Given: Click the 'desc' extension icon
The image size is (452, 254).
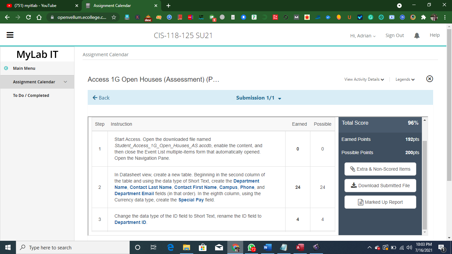Looking at the screenshot, I should coord(148,18).
